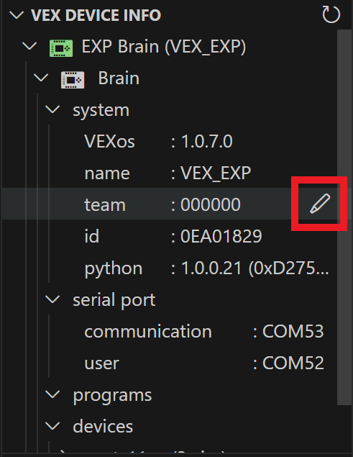Click the green EXP Brain device icon
This screenshot has width=353, height=457.
coord(61,48)
